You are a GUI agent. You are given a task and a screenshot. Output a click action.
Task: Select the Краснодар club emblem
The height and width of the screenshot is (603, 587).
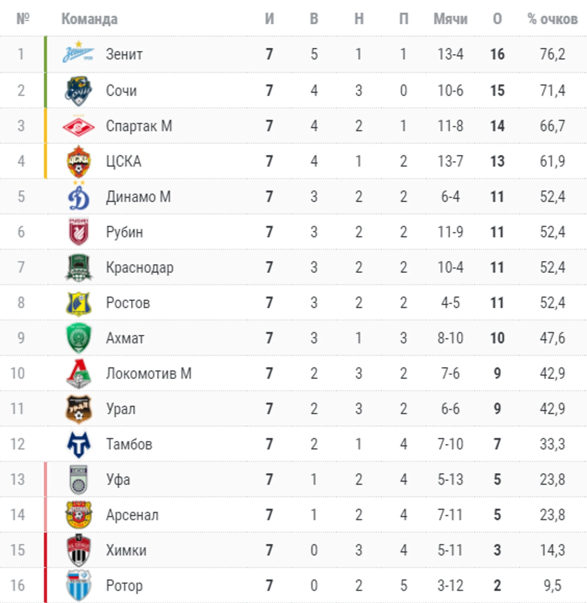tap(78, 268)
